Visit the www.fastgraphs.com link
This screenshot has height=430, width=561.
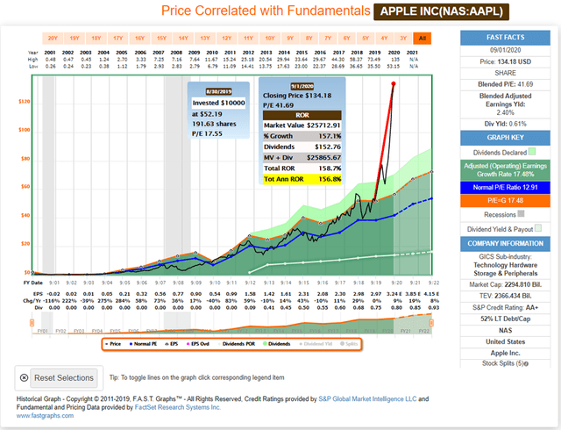click(x=39, y=416)
